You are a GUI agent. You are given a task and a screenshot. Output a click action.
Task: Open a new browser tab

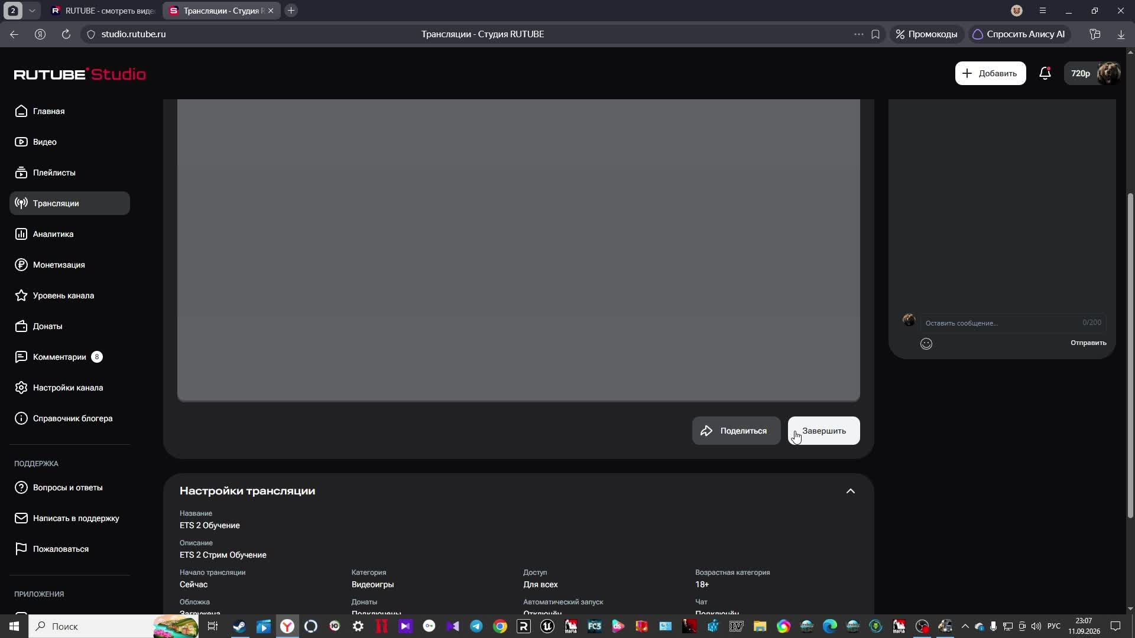coord(291,11)
